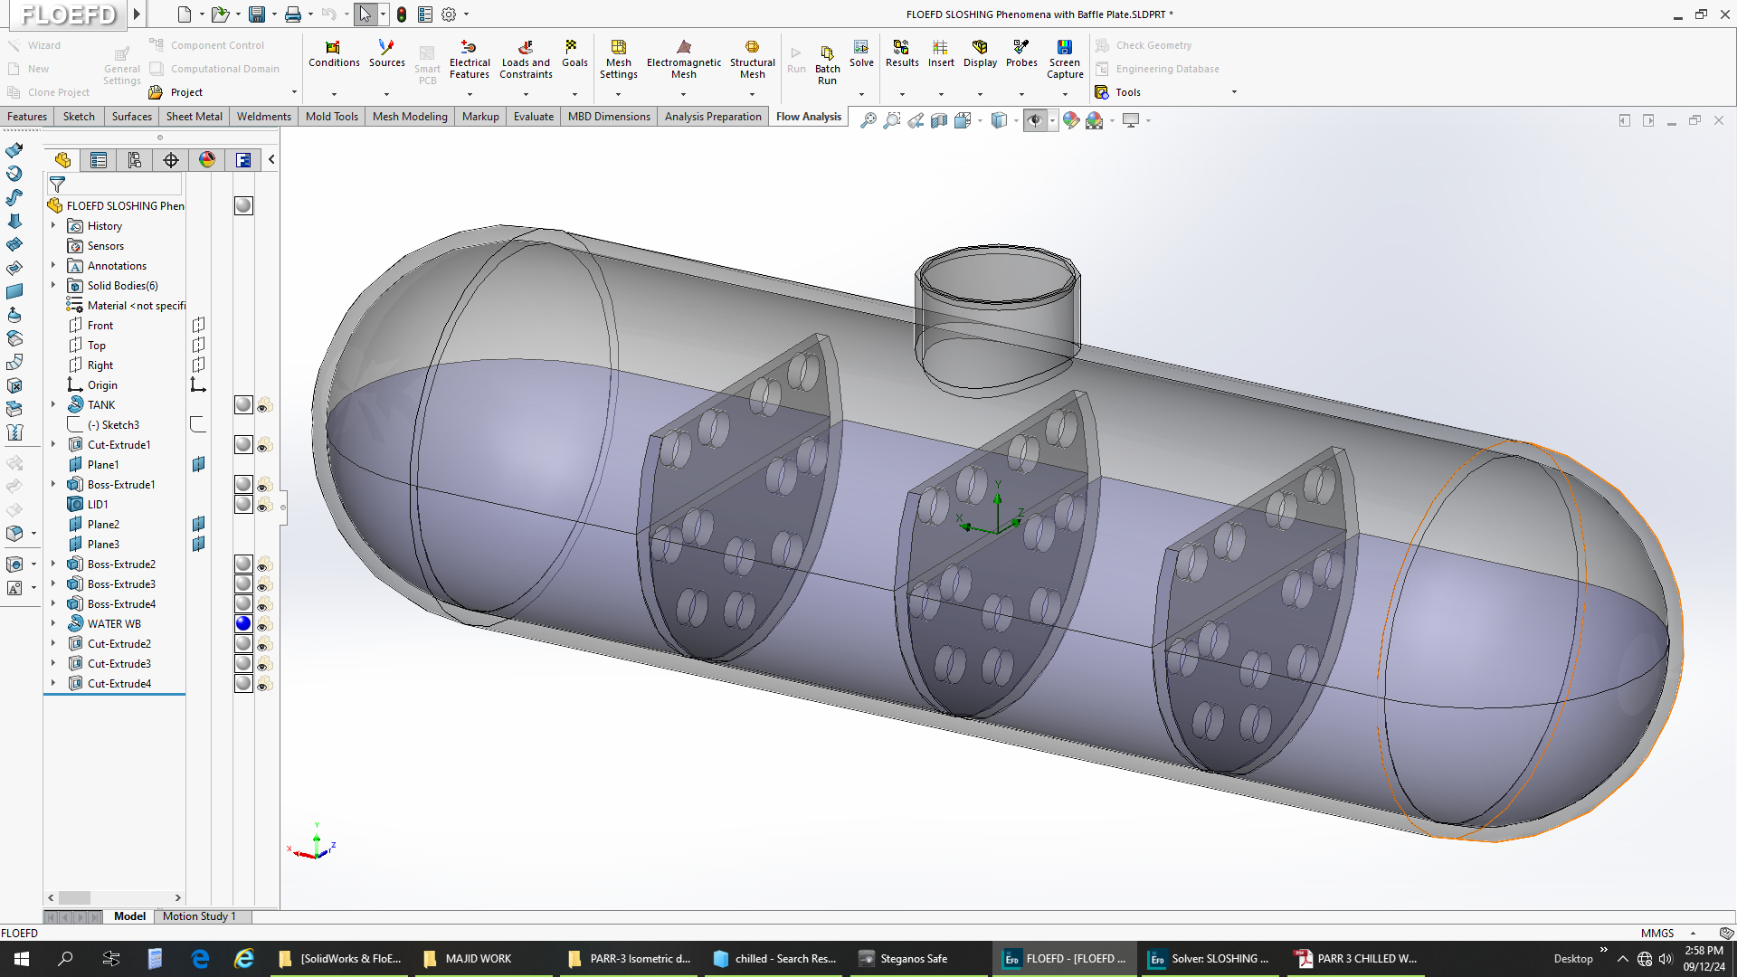Switch to the Evaluate tab
The width and height of the screenshot is (1737, 977).
coord(533,117)
